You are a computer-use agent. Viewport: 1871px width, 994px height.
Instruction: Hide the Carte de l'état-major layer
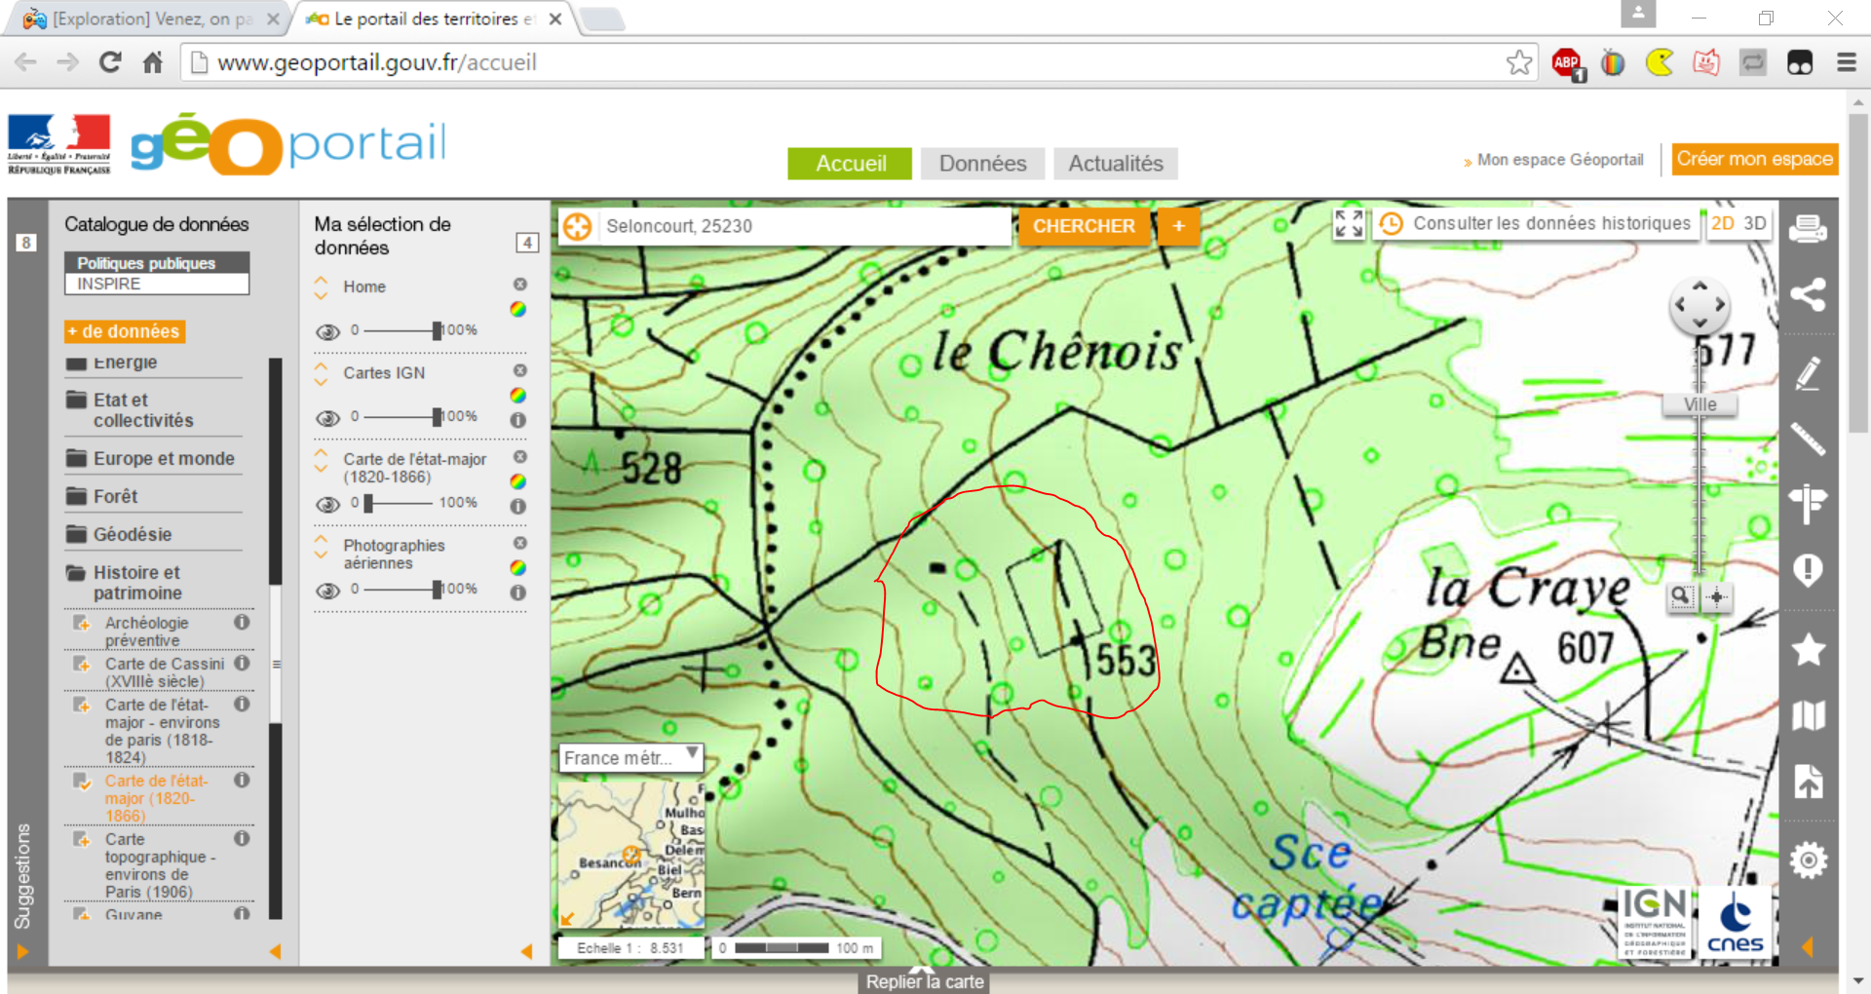coord(327,505)
